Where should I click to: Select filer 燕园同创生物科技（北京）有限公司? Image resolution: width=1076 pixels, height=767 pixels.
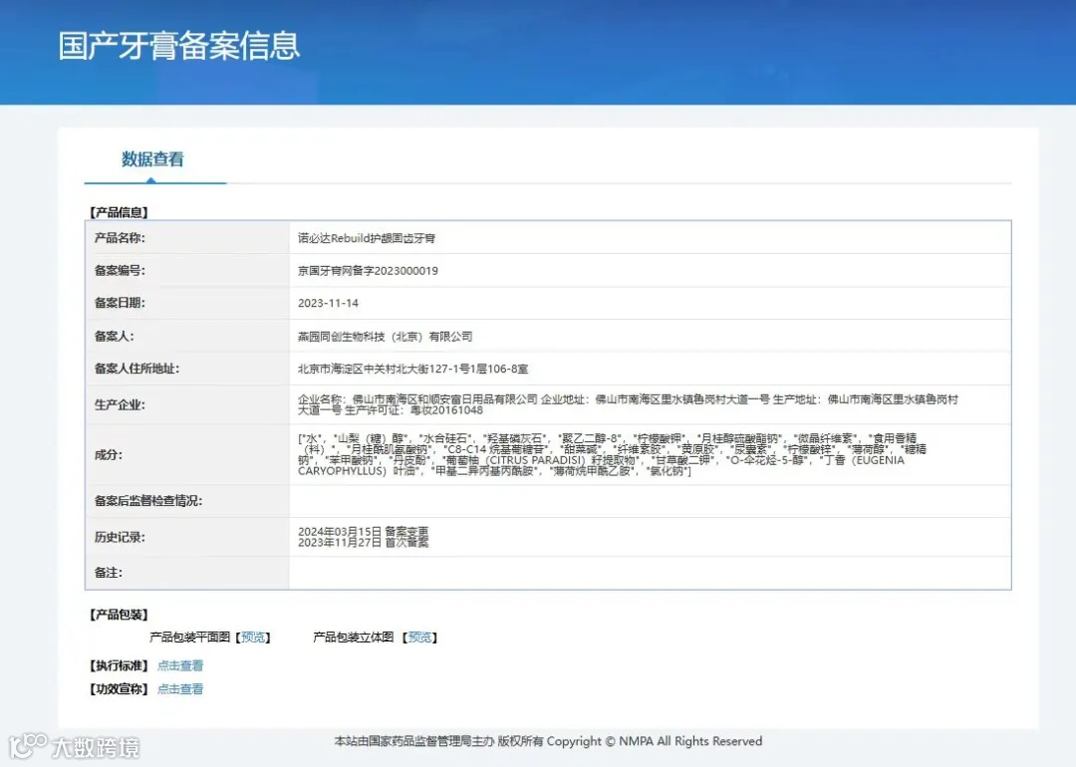[x=385, y=336]
